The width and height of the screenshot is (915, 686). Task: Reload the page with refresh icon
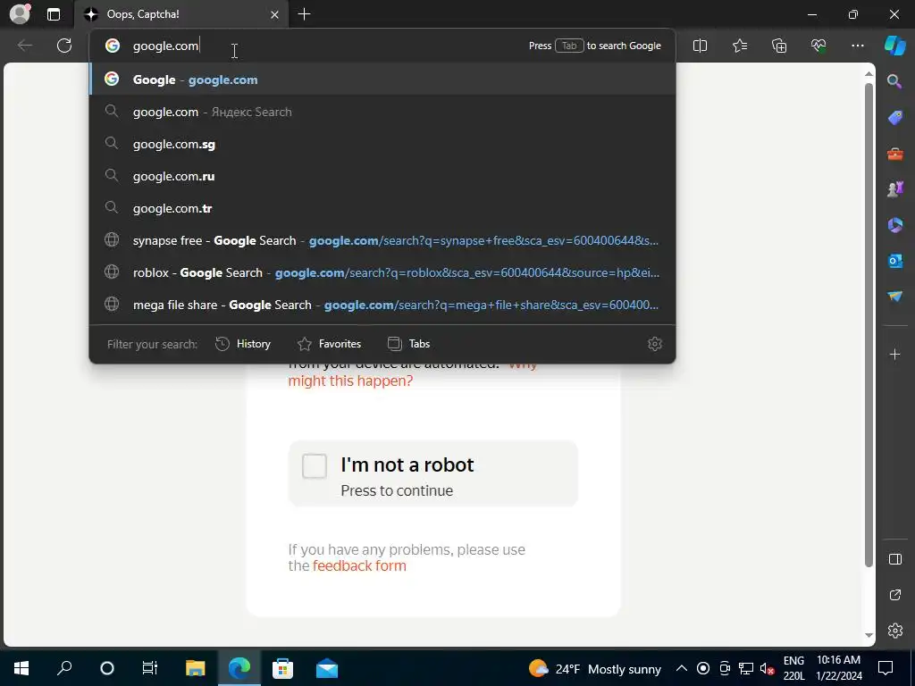point(64,46)
